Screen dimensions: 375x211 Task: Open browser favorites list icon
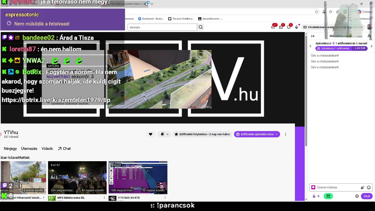click(330, 12)
